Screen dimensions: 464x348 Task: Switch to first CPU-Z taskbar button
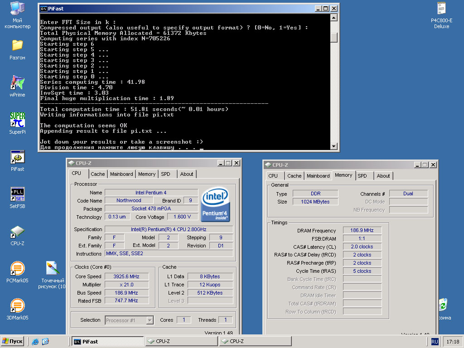(181, 342)
